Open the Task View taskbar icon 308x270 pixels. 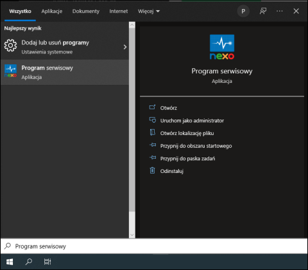[47, 262]
